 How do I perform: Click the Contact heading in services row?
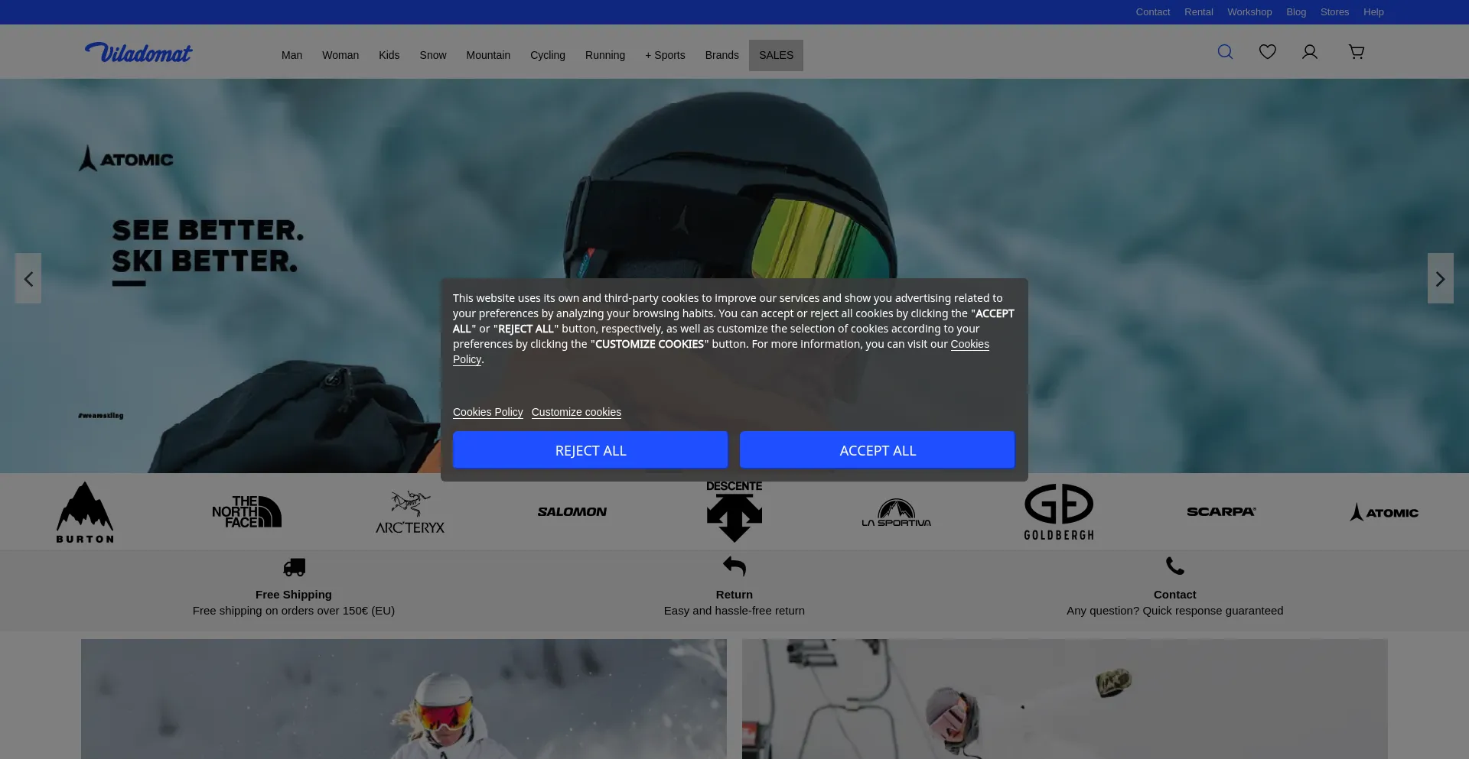point(1175,595)
